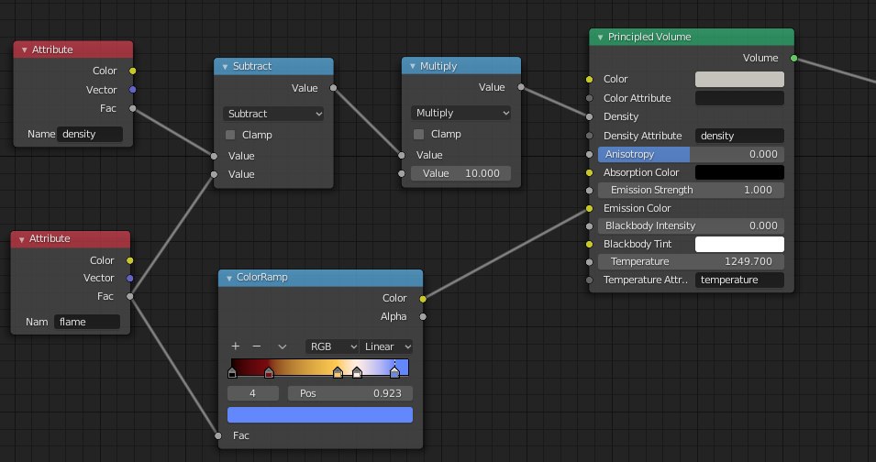
Task: Open the Subtract operation dropdown
Action: pos(273,114)
